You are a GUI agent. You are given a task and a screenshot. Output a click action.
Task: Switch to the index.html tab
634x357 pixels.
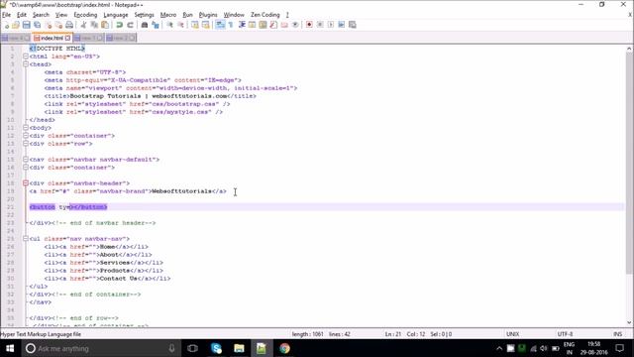[x=52, y=38]
